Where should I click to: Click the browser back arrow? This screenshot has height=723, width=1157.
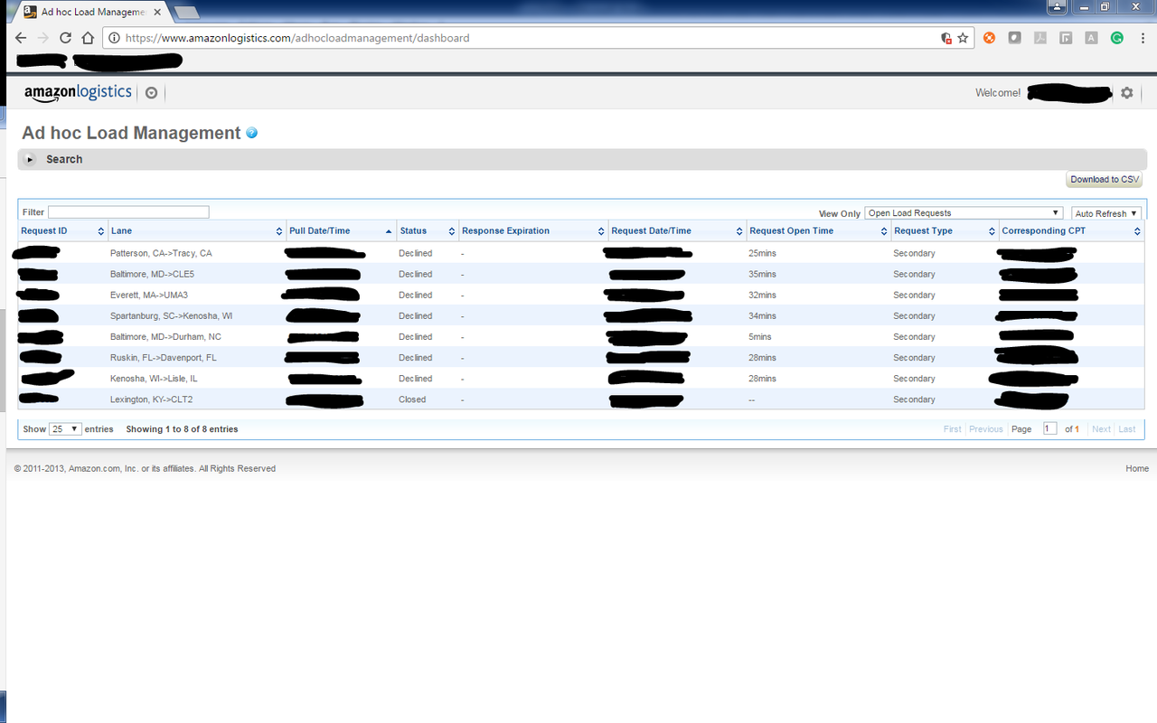[21, 38]
